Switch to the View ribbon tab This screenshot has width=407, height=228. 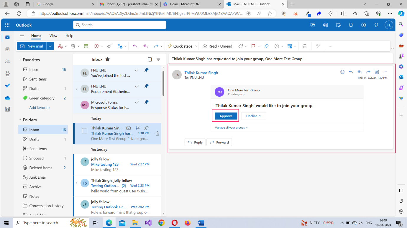pos(53,36)
